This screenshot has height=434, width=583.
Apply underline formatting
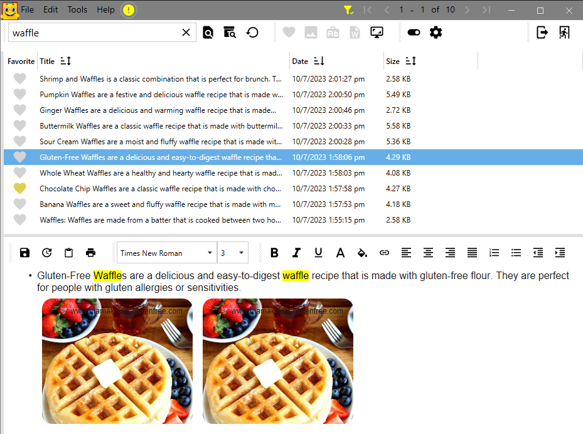(318, 253)
